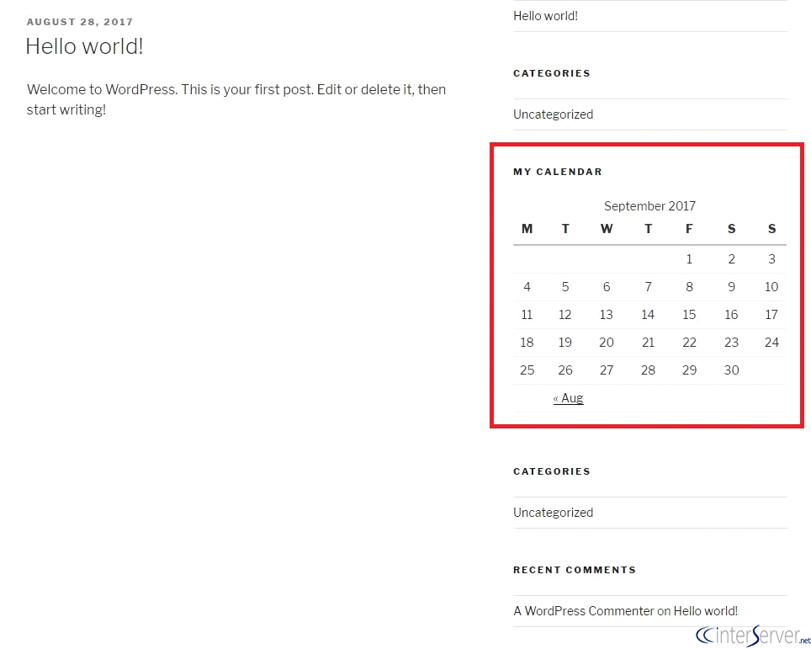Select day 10 in the calendar
The width and height of the screenshot is (811, 649).
[x=771, y=287]
